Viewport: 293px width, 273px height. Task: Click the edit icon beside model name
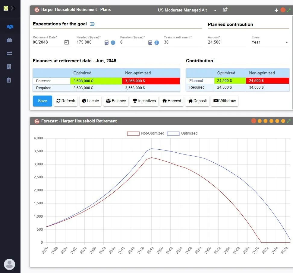click(x=225, y=10)
